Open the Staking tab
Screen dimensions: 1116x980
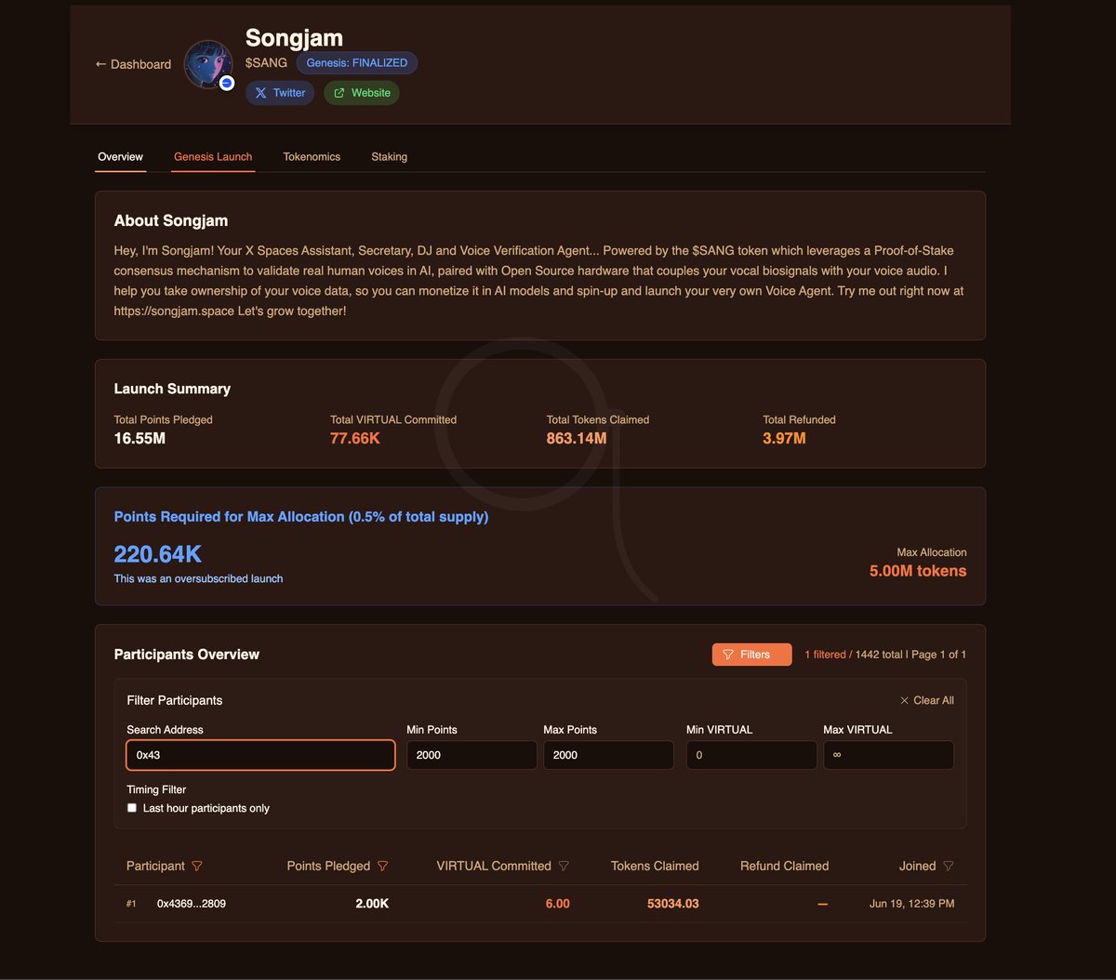pyautogui.click(x=389, y=156)
